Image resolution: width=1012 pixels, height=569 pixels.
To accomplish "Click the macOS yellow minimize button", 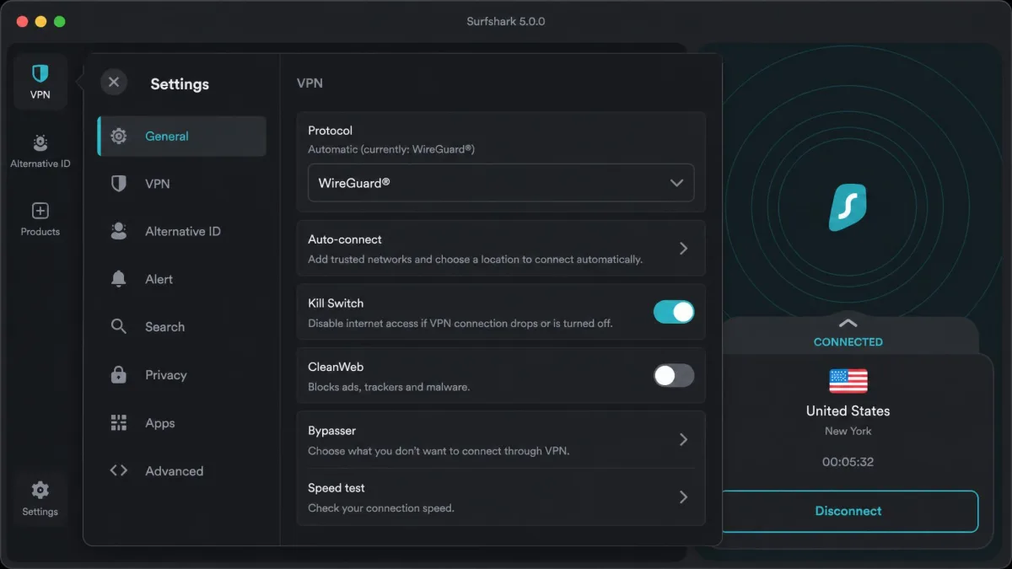I will pyautogui.click(x=40, y=21).
